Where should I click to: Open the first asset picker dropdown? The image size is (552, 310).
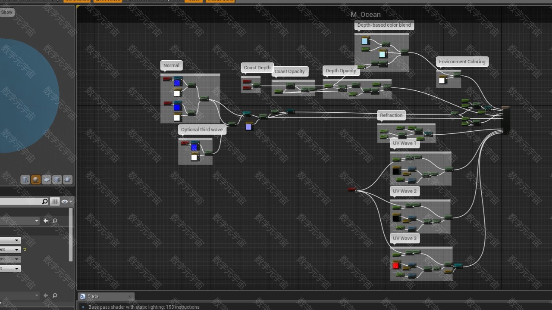coord(19,221)
